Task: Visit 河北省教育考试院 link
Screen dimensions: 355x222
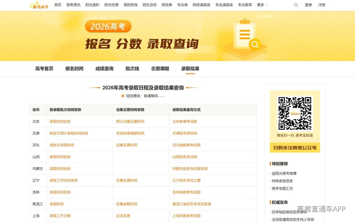Action: click(186, 145)
